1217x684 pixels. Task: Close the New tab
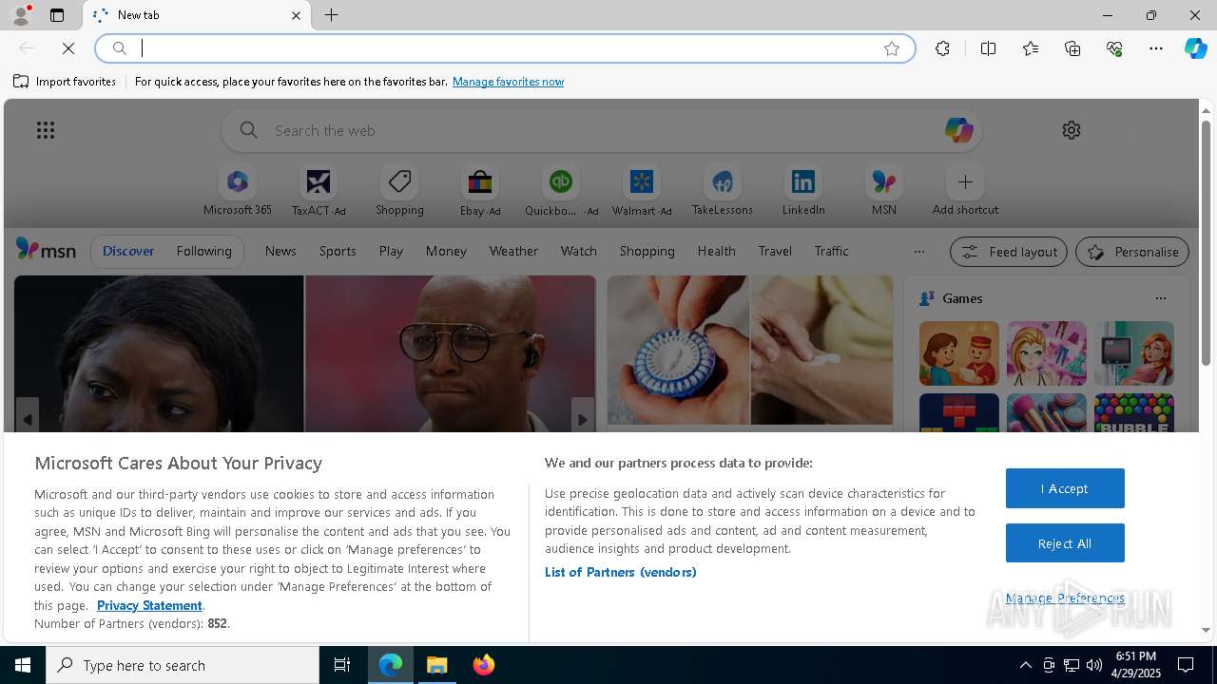click(x=296, y=15)
